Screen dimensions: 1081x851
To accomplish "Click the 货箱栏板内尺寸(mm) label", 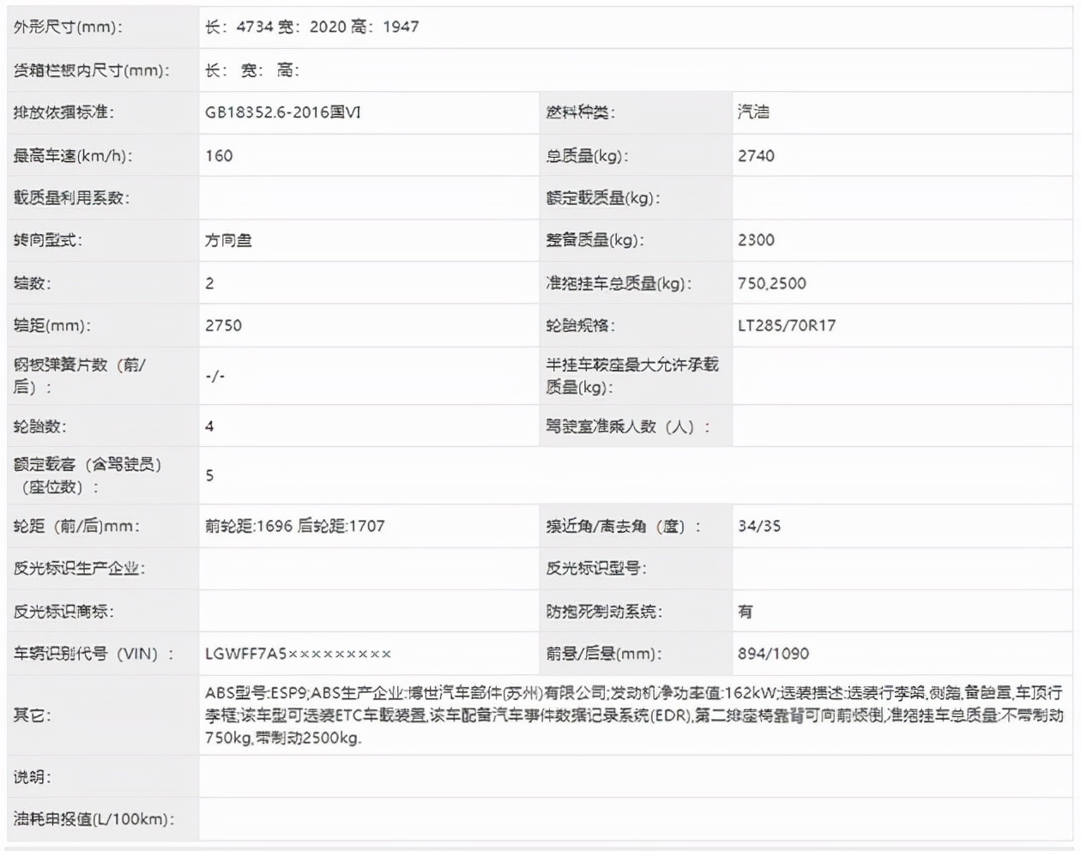I will (91, 70).
